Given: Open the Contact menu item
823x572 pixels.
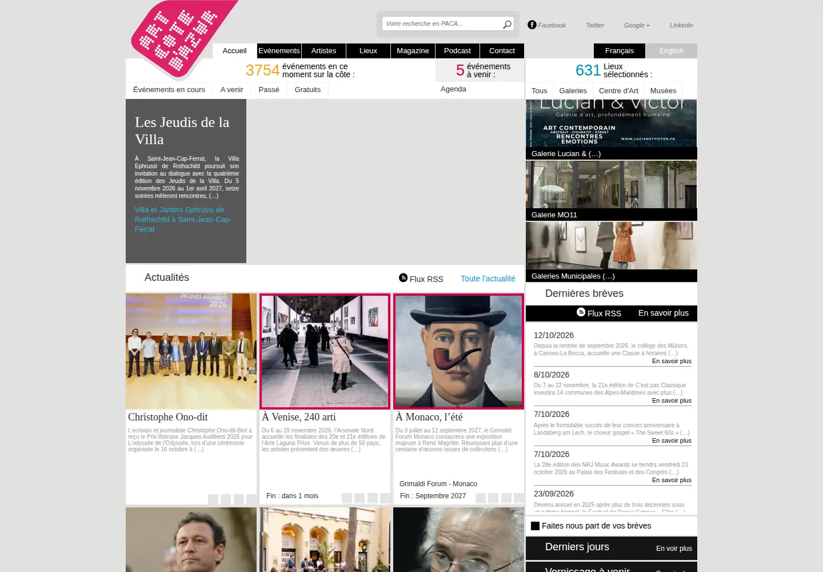Looking at the screenshot, I should 502,51.
